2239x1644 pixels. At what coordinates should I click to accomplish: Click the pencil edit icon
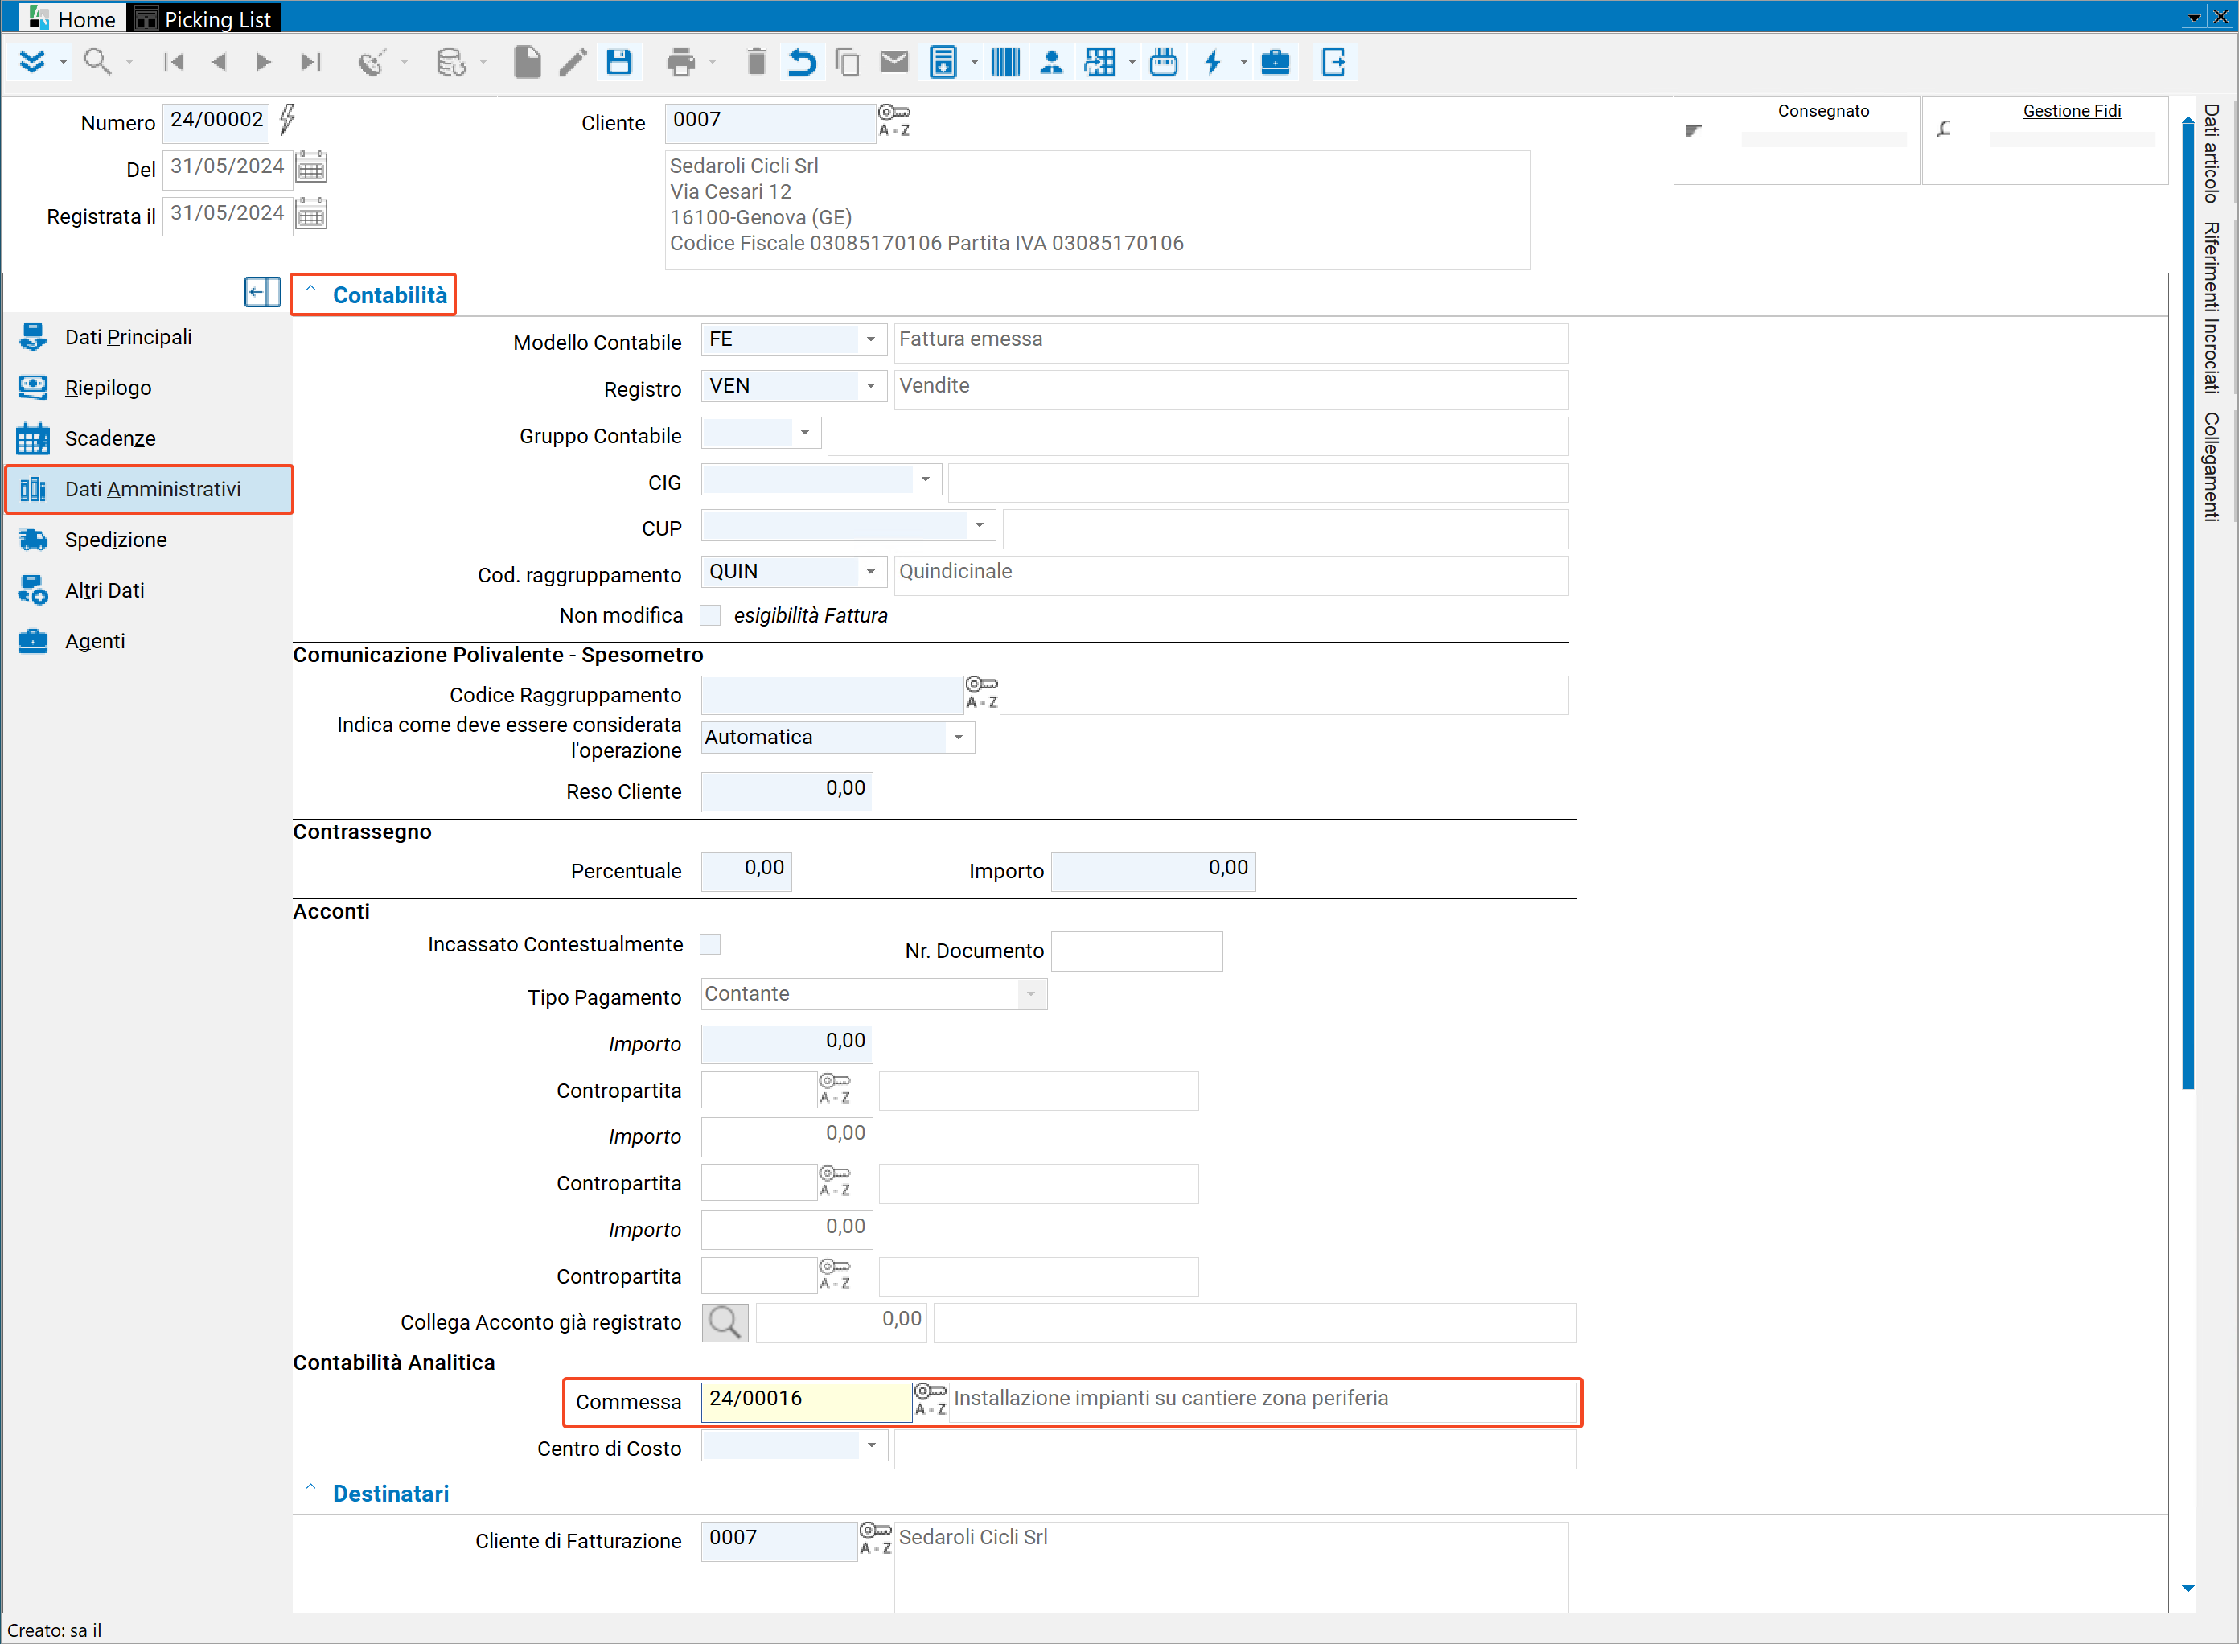573,62
